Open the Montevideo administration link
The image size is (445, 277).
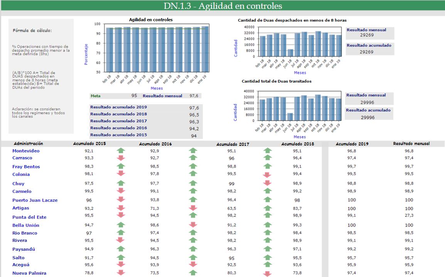[26, 151]
